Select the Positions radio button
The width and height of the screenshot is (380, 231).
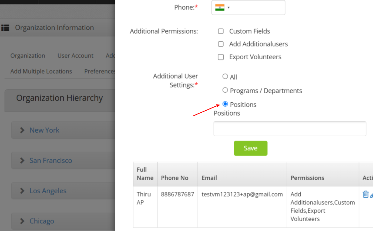[225, 104]
